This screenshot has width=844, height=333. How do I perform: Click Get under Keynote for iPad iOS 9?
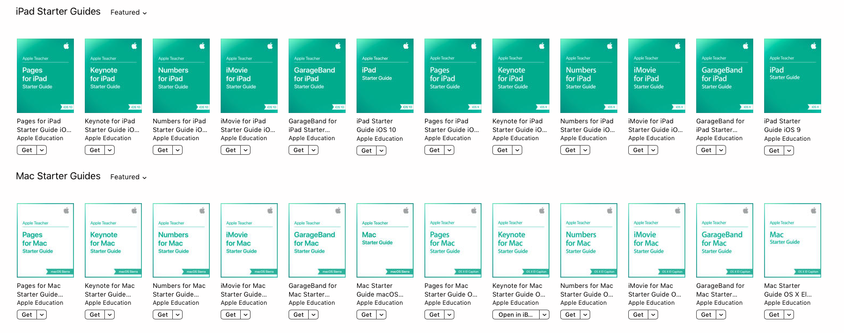[x=503, y=150]
